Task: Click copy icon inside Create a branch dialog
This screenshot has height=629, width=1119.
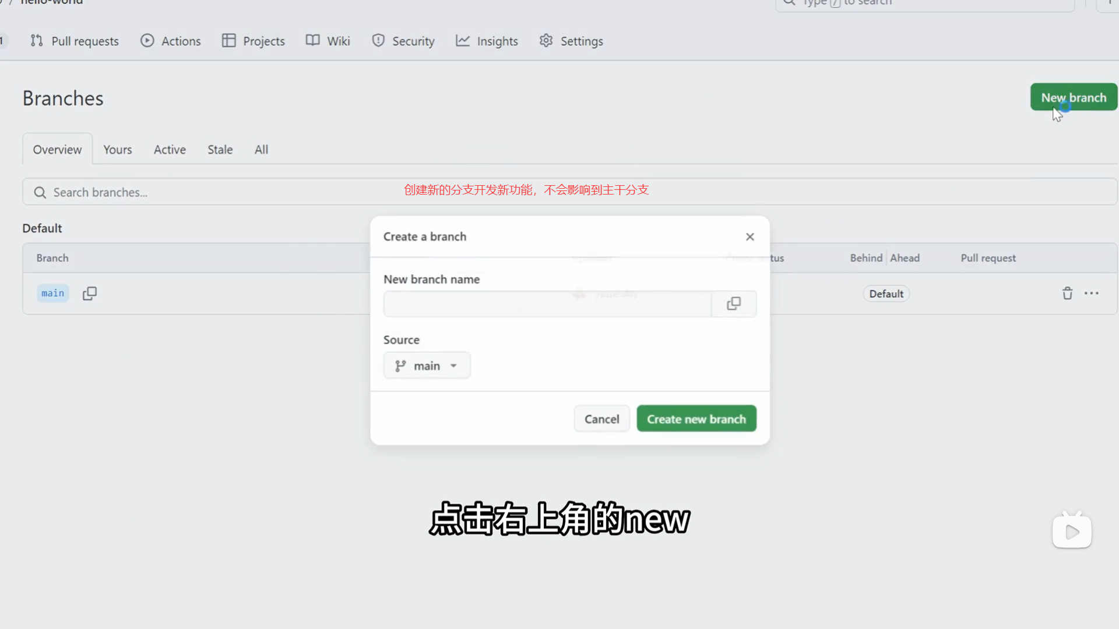Action: (x=734, y=303)
